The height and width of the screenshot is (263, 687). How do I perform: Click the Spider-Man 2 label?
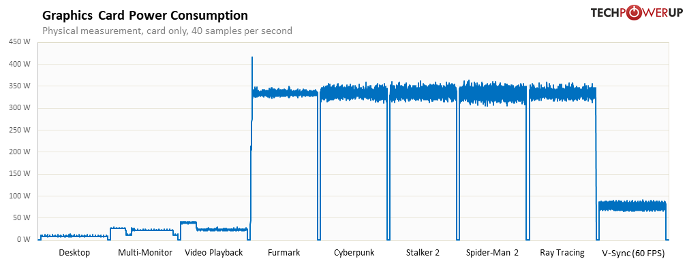[492, 253]
